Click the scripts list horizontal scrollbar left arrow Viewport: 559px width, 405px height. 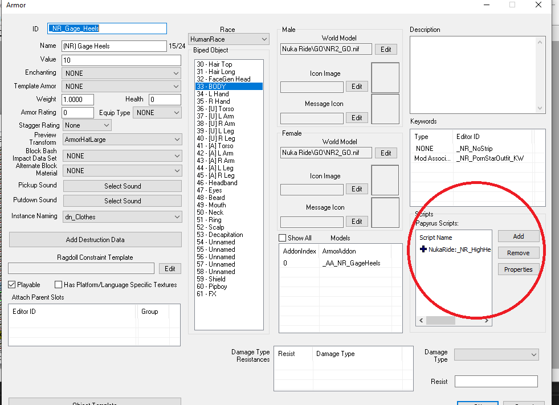click(422, 320)
